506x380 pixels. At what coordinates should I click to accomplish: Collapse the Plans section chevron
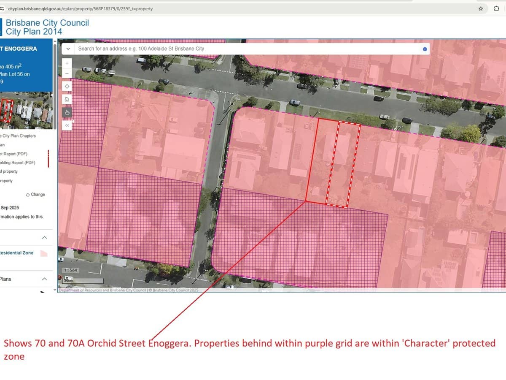click(44, 279)
